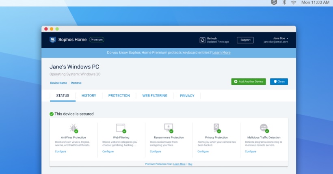Screen dimensions: 333x174
Task: Click the blue Clean button
Action: (279, 82)
